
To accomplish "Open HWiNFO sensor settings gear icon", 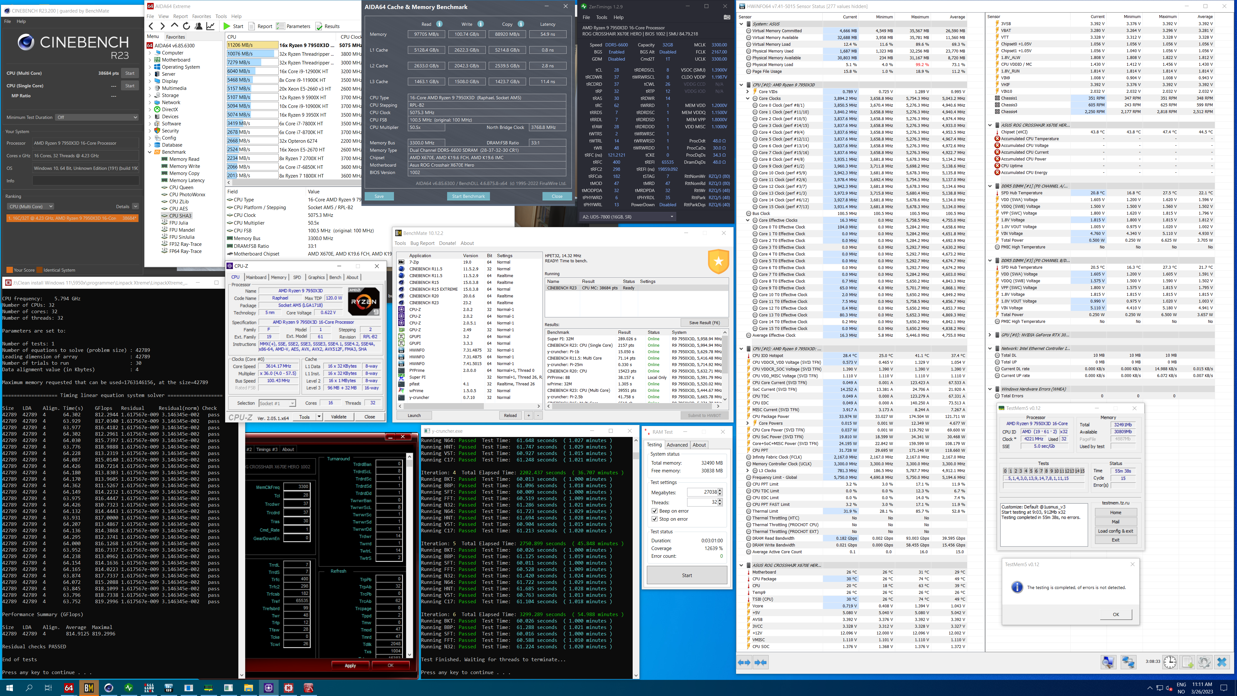I will pos(1204,662).
